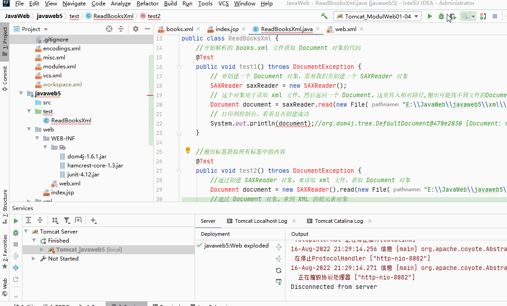Image resolution: width=507 pixels, height=306 pixels.
Task: Select ReadBooksXml class in project tree
Action: pyautogui.click(x=71, y=121)
